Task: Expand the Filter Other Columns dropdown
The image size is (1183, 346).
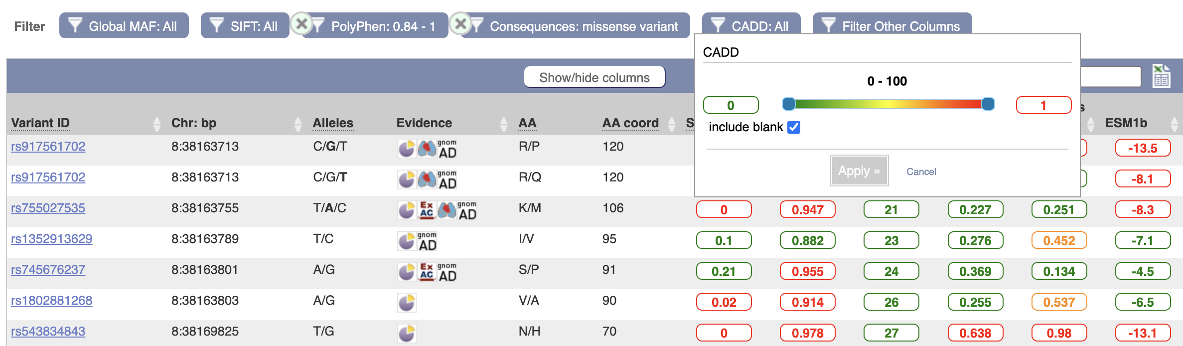Action: pos(892,26)
